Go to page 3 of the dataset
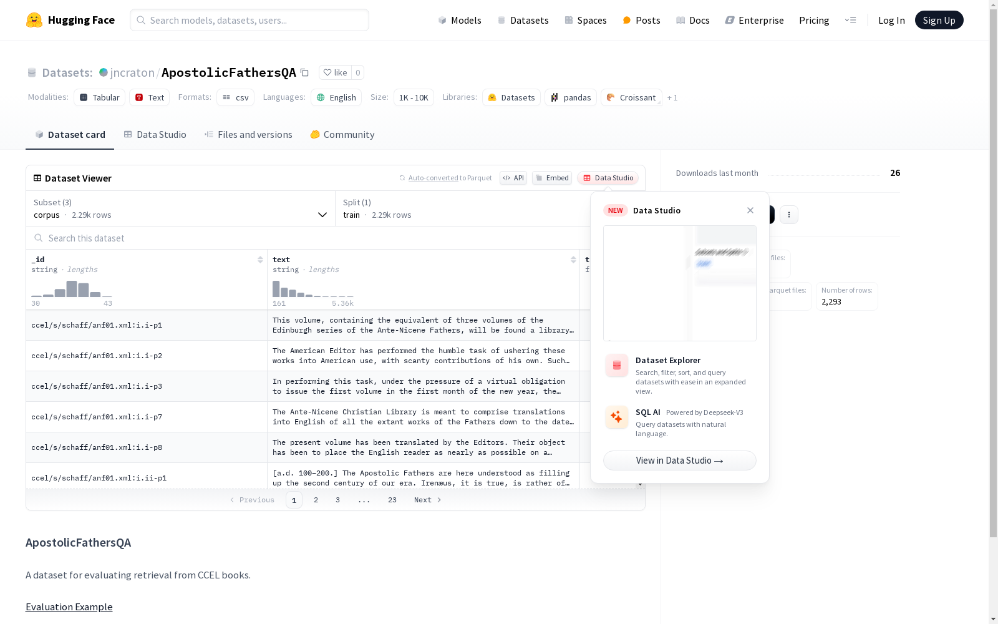Screen dimensions: 998x624 [338, 500]
